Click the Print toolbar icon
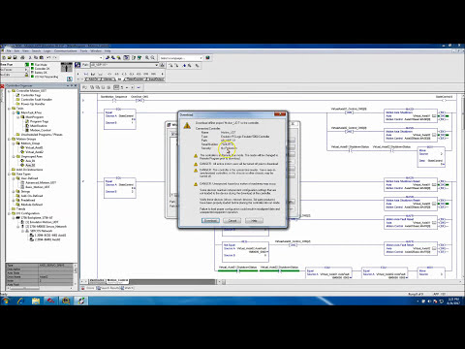The height and width of the screenshot is (349, 465). [22, 57]
